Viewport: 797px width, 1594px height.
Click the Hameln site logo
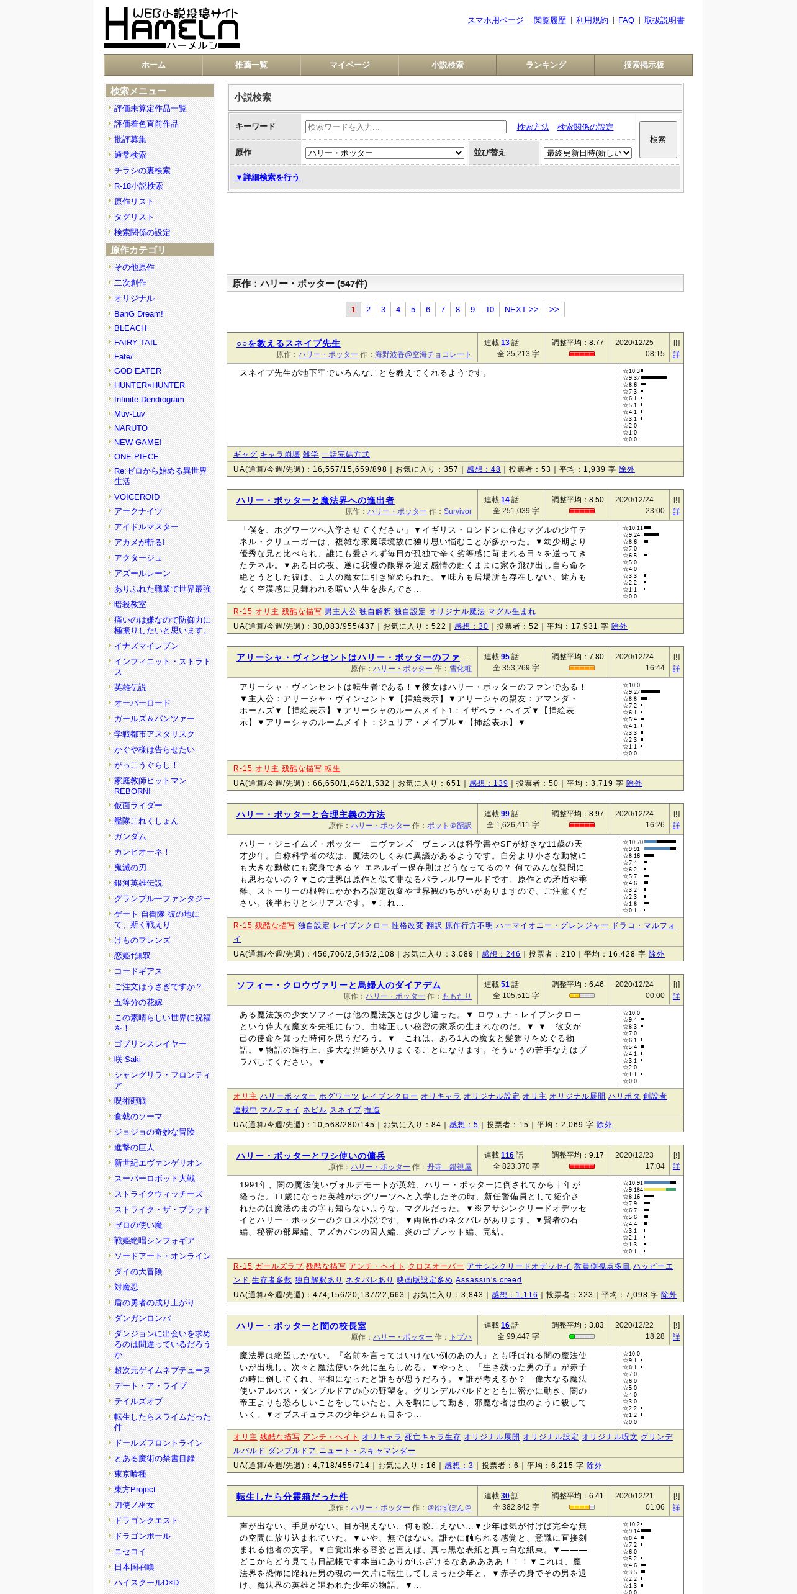pos(172,28)
